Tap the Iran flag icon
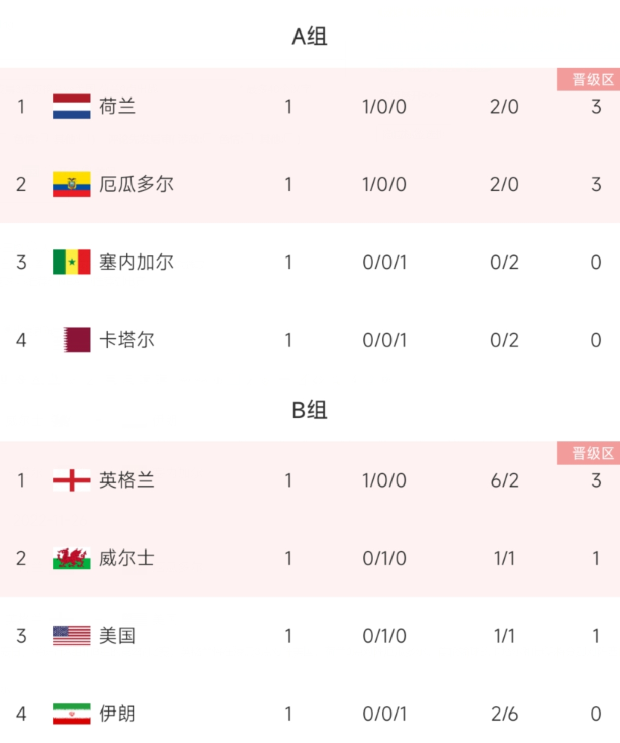Screen dimensions: 620x743 [72, 714]
